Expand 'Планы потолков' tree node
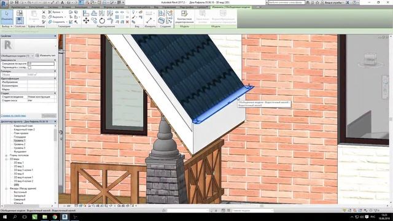This screenshot has width=393, height=221. pyautogui.click(x=6, y=155)
